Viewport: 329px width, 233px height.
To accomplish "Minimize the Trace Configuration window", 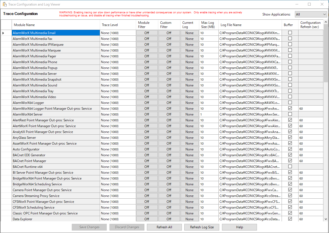I will [297, 4].
